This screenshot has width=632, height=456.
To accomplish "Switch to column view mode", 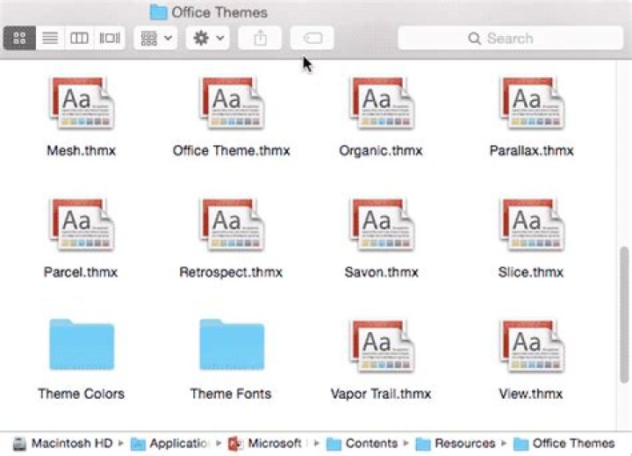I will (80, 39).
